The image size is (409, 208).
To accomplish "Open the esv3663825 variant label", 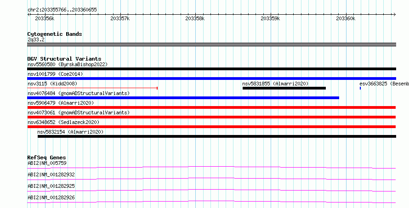I will pyautogui.click(x=384, y=84).
